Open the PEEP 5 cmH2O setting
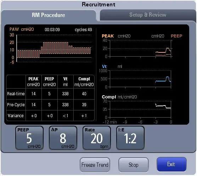Screen dimensions: 197x176 tap(29, 138)
